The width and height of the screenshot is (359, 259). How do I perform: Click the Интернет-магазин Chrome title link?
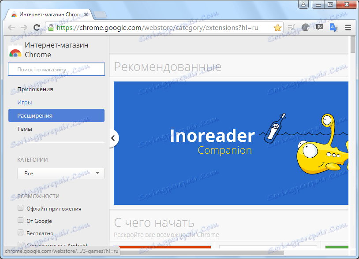pos(56,50)
